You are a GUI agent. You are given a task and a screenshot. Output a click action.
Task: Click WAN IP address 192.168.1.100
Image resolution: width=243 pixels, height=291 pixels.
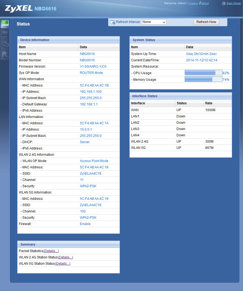click(91, 92)
